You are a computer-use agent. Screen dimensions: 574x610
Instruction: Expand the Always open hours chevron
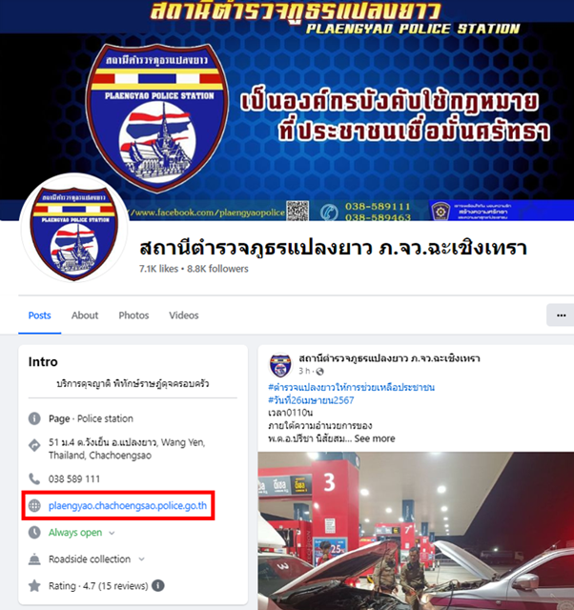pyautogui.click(x=112, y=533)
